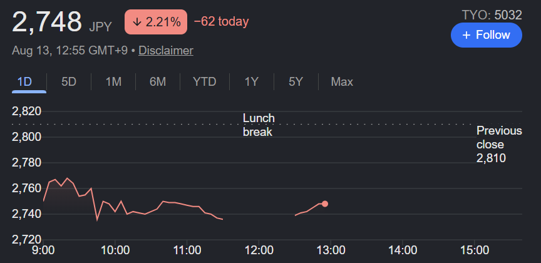
Task: Click the plus icon on Follow button
Action: pos(466,35)
